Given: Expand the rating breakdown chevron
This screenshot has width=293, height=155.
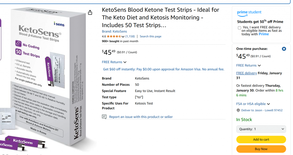Looking at the screenshot, I should [x=123, y=37].
